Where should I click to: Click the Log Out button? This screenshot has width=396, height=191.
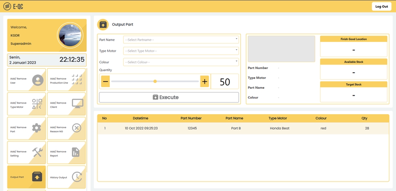coord(382,7)
